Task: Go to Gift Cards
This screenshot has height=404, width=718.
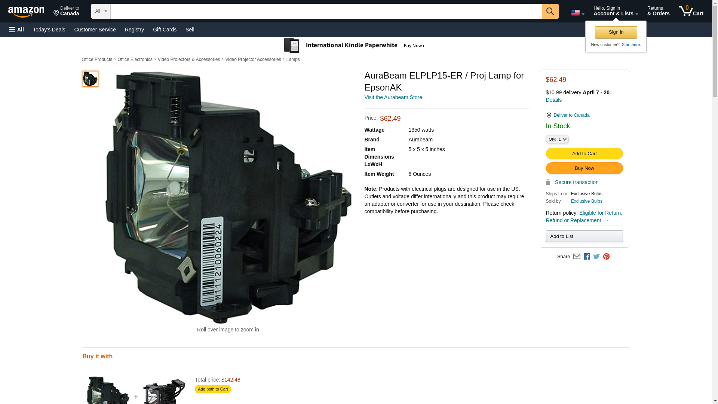Action: click(165, 30)
